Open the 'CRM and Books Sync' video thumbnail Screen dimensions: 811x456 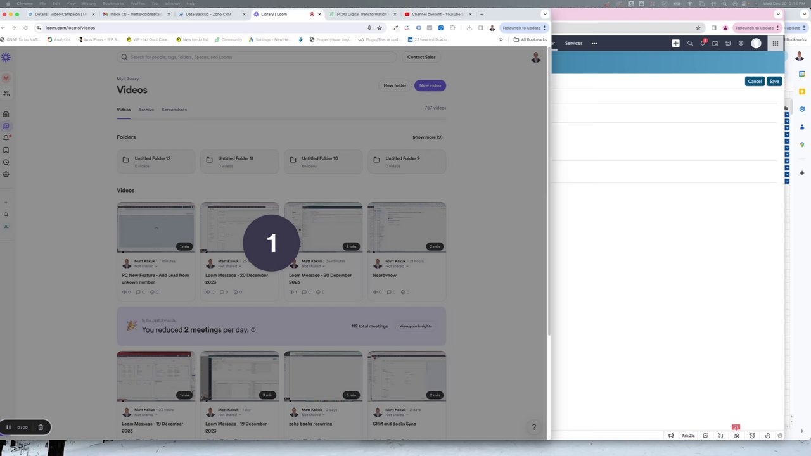(407, 377)
